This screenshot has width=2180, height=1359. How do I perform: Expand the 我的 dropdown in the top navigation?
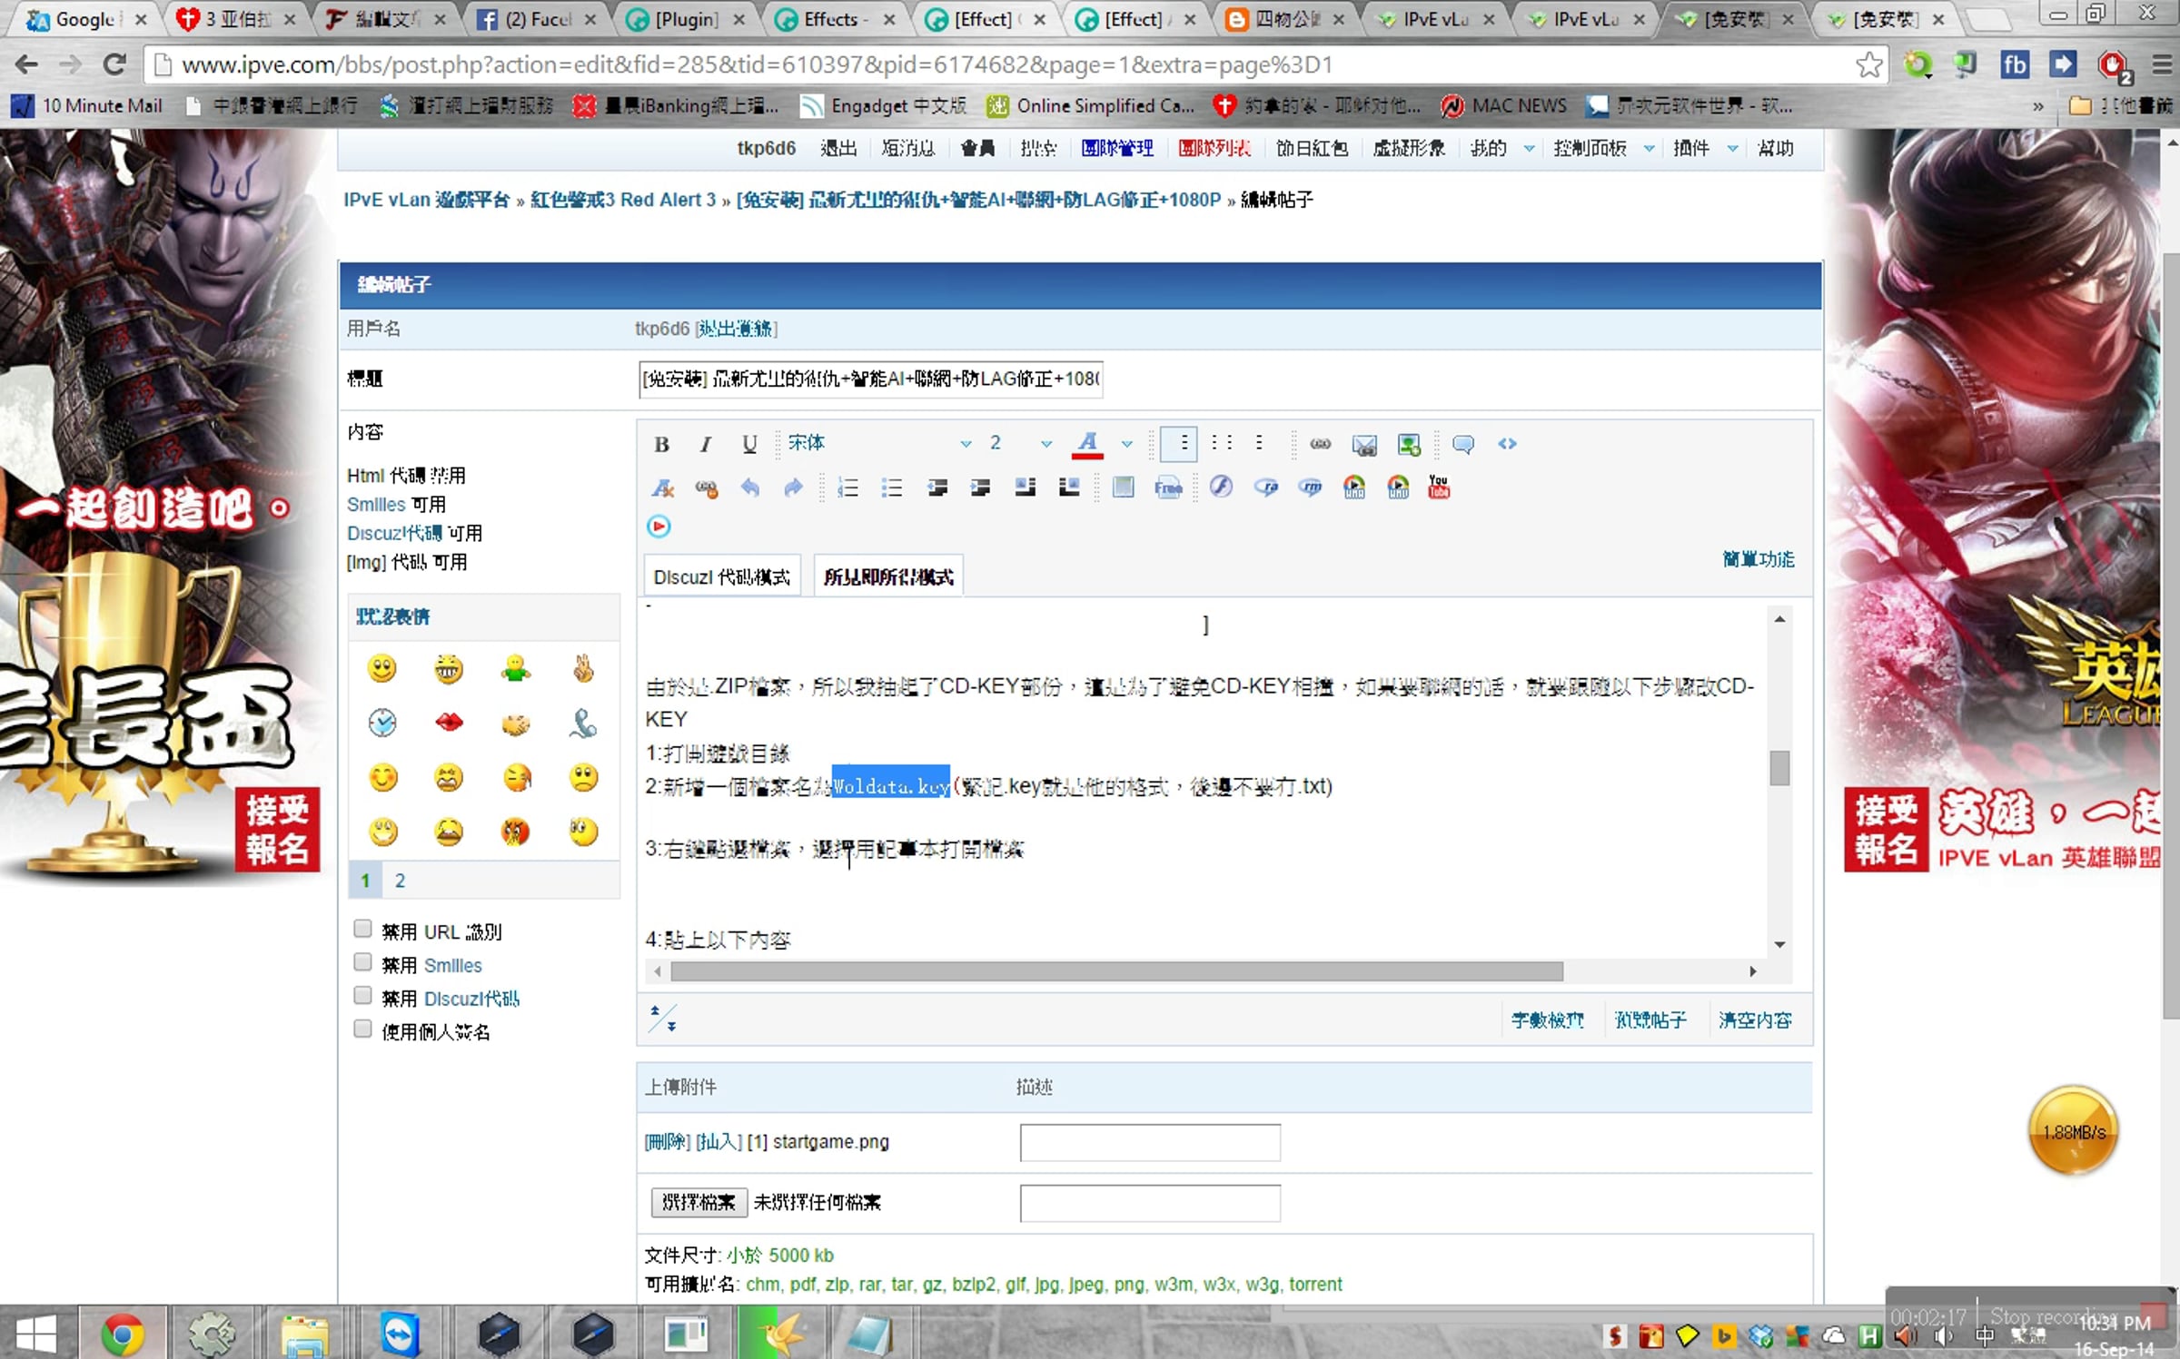pos(1529,149)
